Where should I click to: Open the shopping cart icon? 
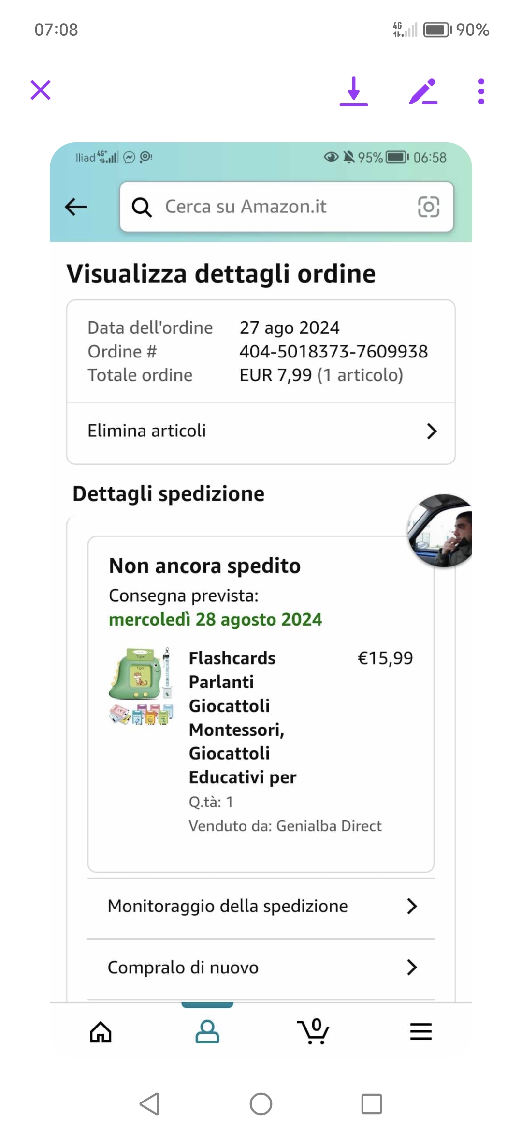[x=314, y=1031]
